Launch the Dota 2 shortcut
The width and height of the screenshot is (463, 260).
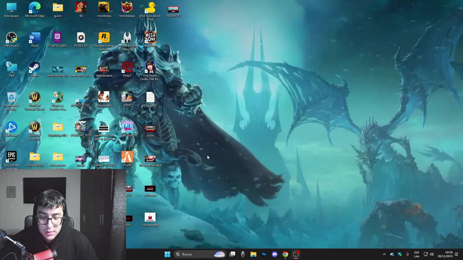click(x=127, y=69)
